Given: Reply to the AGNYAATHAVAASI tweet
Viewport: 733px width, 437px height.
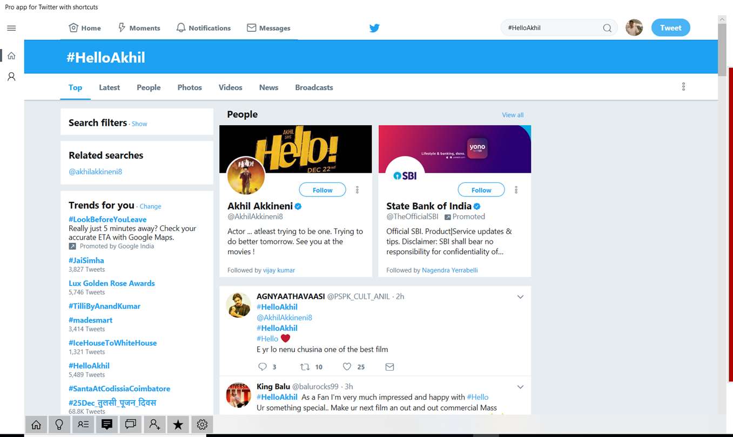Looking at the screenshot, I should [263, 367].
